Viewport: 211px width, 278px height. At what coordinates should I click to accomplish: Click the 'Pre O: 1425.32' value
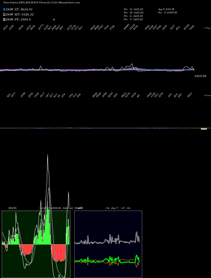click(x=133, y=9)
